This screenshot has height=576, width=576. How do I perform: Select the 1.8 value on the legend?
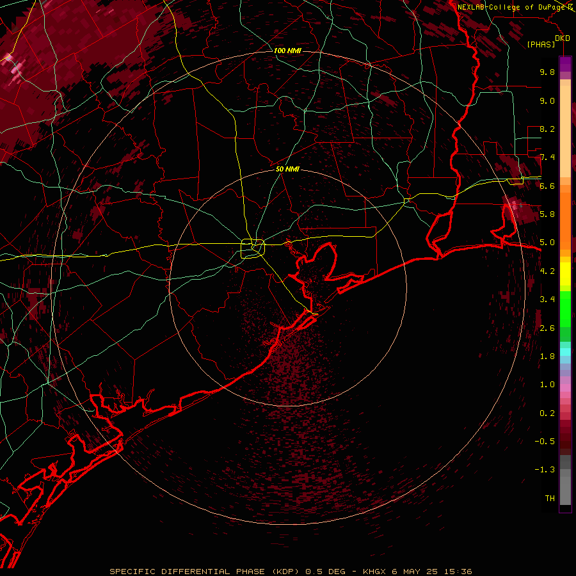pyautogui.click(x=547, y=356)
